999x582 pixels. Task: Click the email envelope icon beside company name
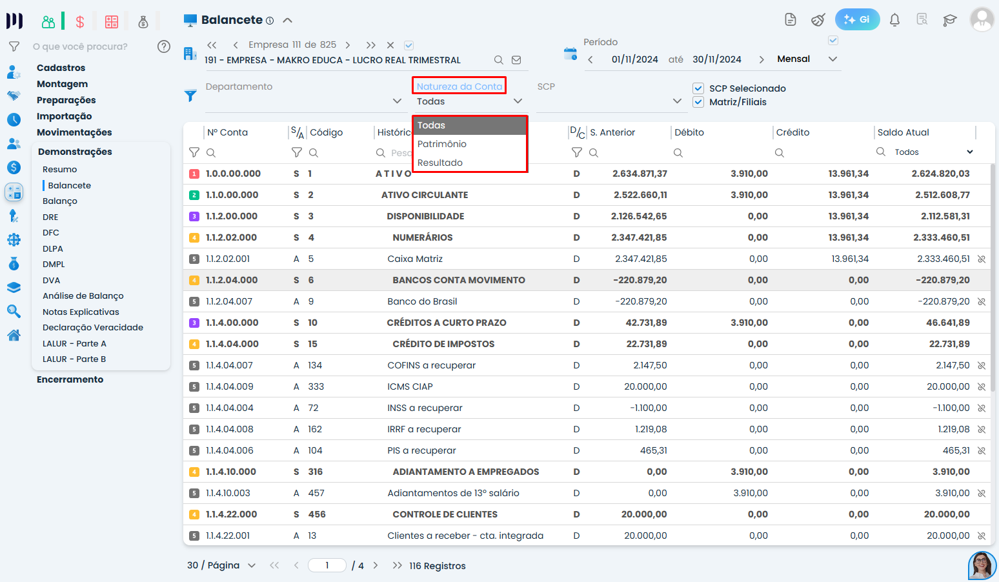tap(516, 60)
